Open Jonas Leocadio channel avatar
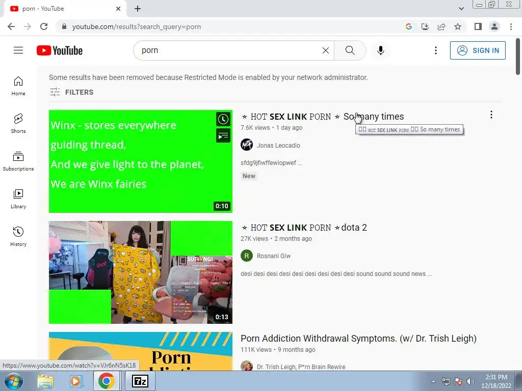The height and width of the screenshot is (391, 522). click(247, 145)
